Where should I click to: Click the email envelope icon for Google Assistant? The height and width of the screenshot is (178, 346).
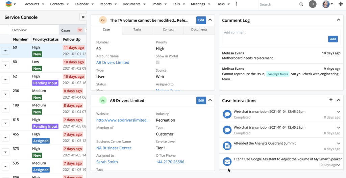pos(227,162)
